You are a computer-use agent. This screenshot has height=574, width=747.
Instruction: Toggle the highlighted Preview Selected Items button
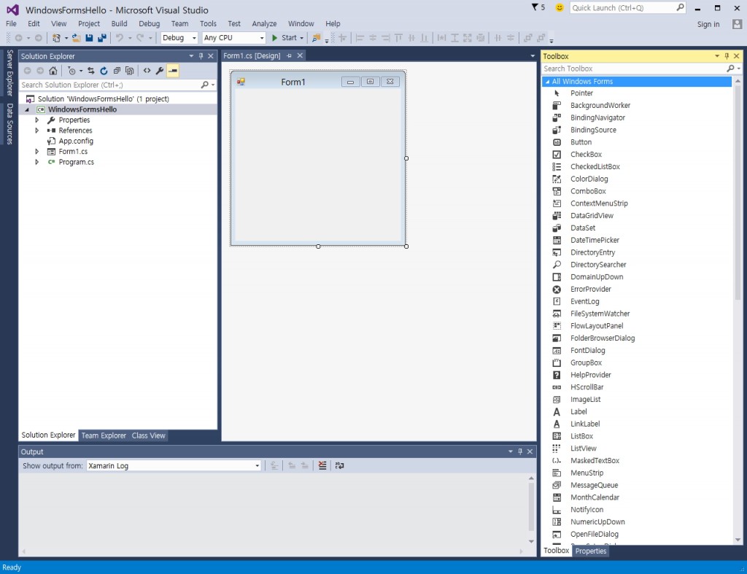172,71
